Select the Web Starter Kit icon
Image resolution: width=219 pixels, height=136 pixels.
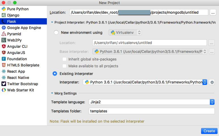[4, 90]
